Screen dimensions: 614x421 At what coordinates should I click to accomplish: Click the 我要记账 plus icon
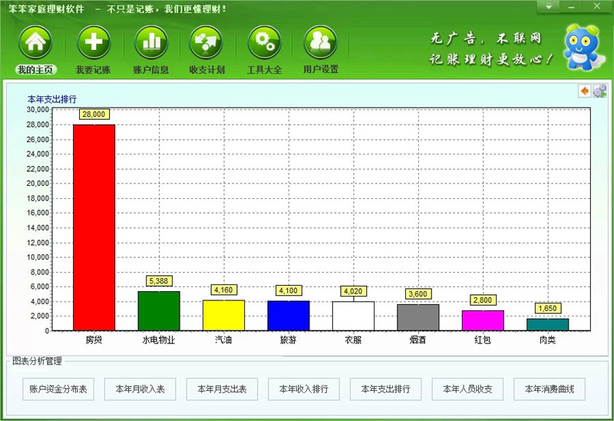[94, 42]
